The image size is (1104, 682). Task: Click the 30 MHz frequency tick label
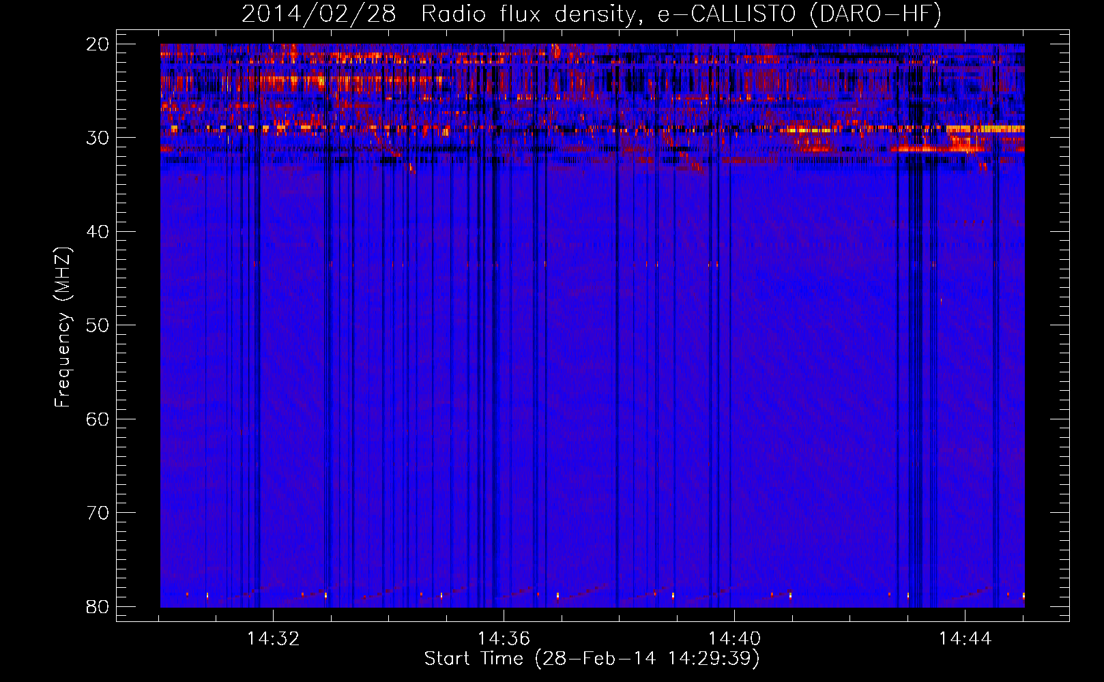98,138
